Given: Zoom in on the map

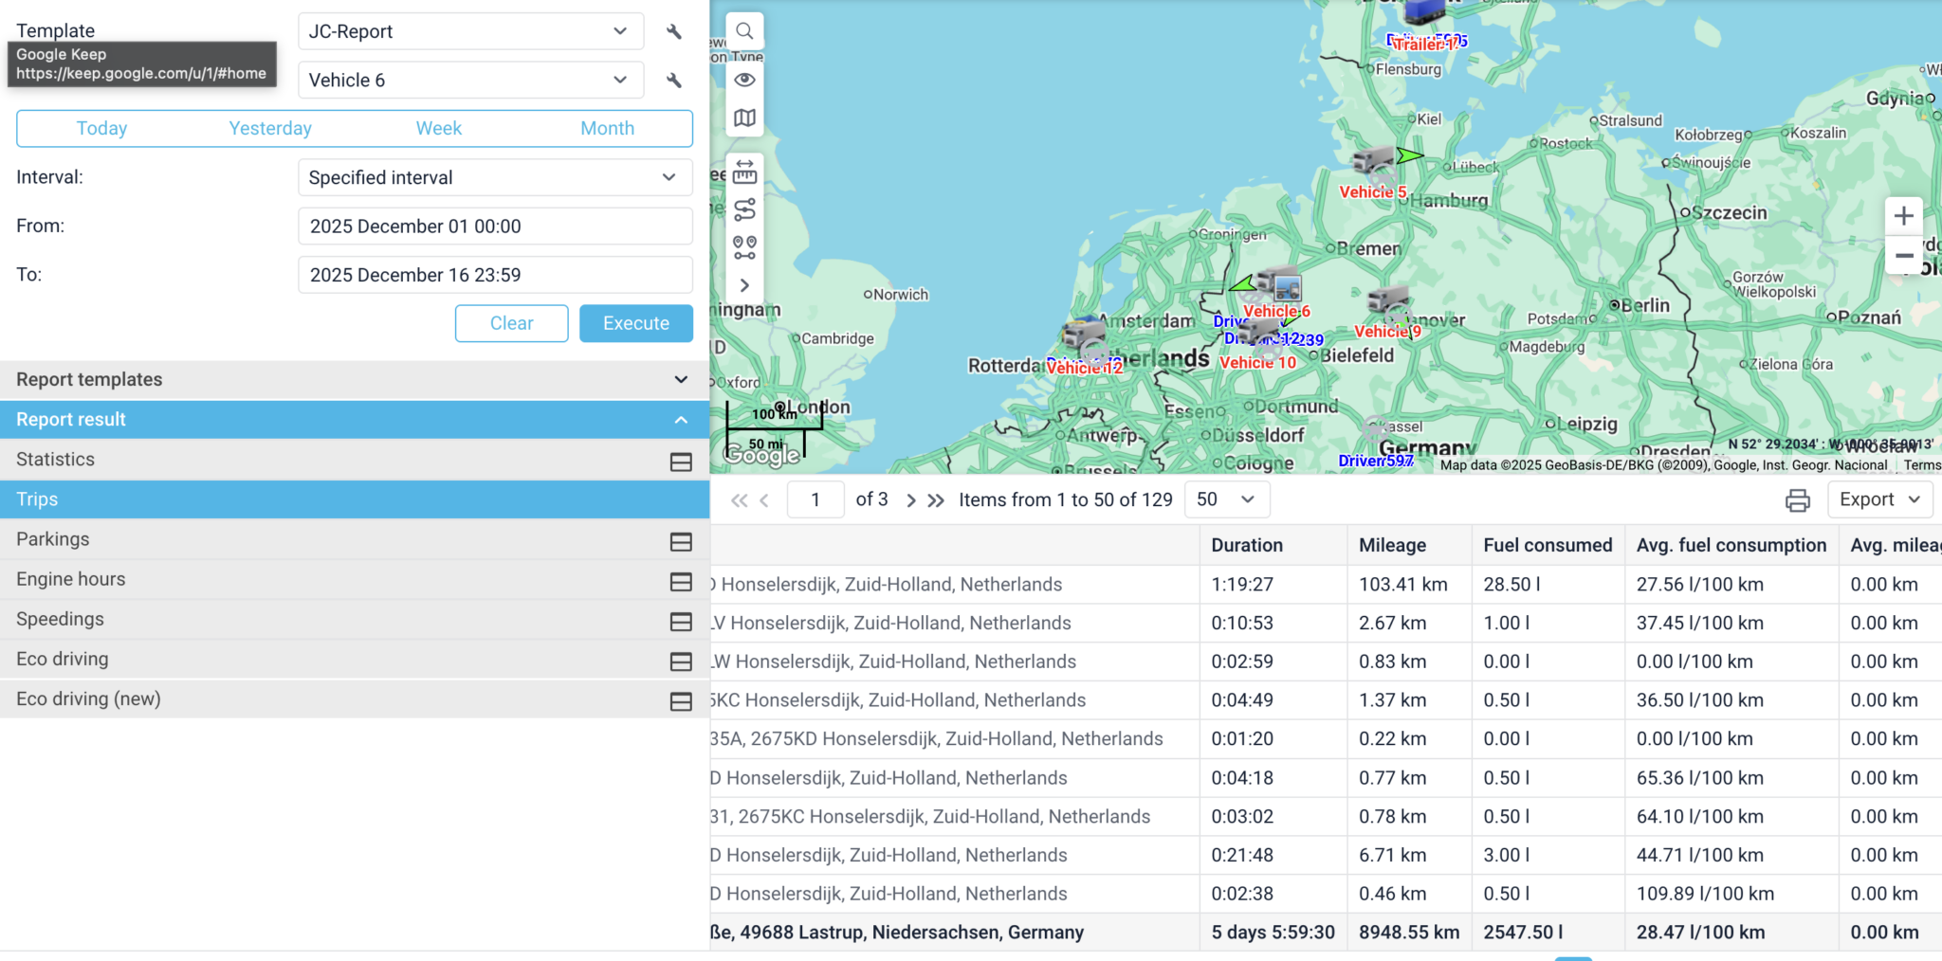Looking at the screenshot, I should [1903, 216].
